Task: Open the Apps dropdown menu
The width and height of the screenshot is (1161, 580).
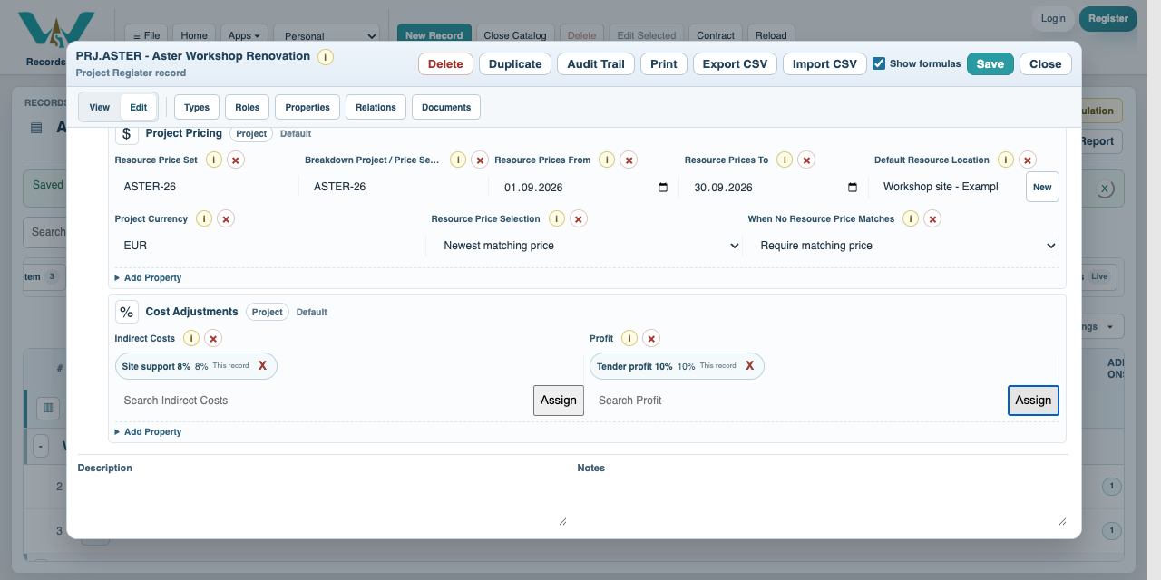Action: pos(244,36)
